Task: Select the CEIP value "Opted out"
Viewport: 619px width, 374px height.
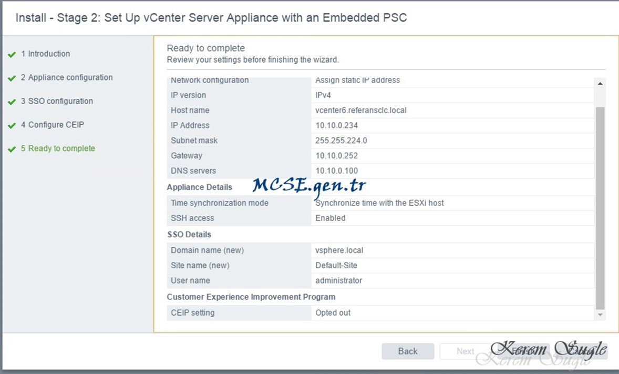Action: click(x=333, y=313)
